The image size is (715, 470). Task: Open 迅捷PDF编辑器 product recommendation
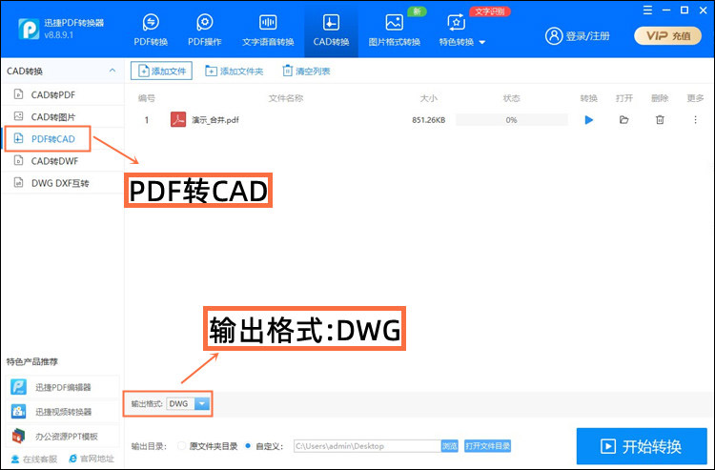tap(63, 387)
